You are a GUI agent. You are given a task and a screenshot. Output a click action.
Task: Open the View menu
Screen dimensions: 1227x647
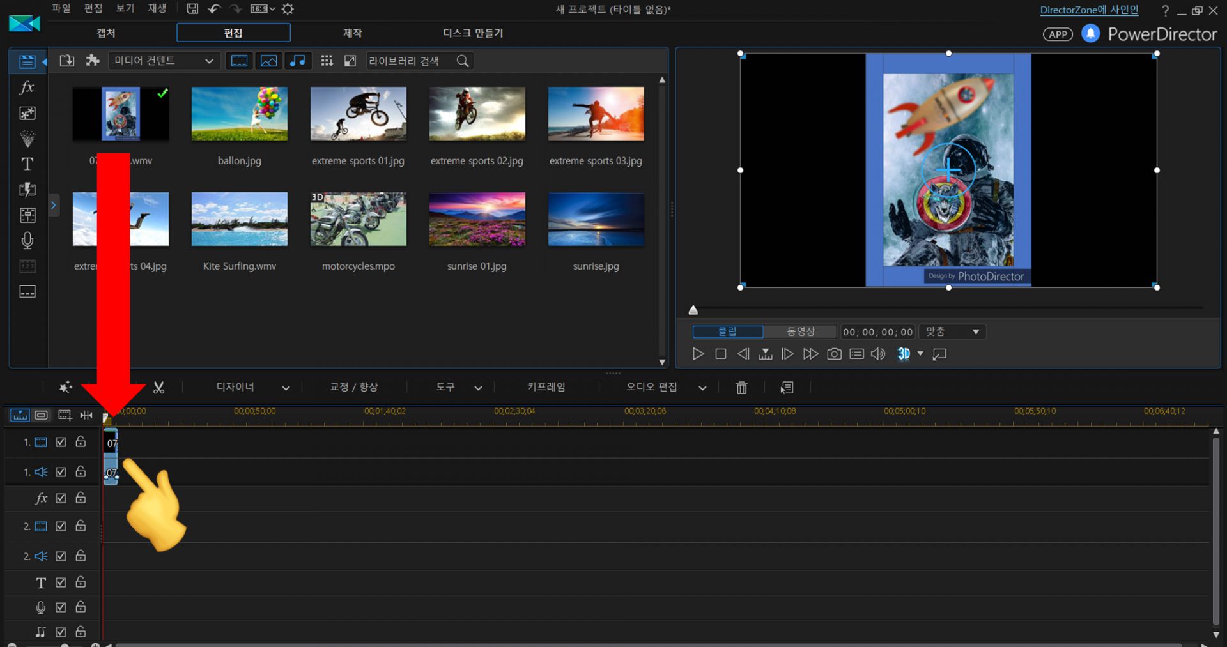[x=125, y=8]
